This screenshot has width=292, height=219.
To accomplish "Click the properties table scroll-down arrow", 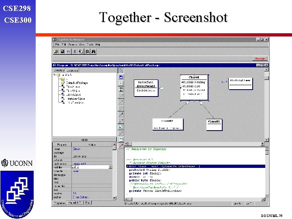I will pyautogui.click(x=114, y=198).
